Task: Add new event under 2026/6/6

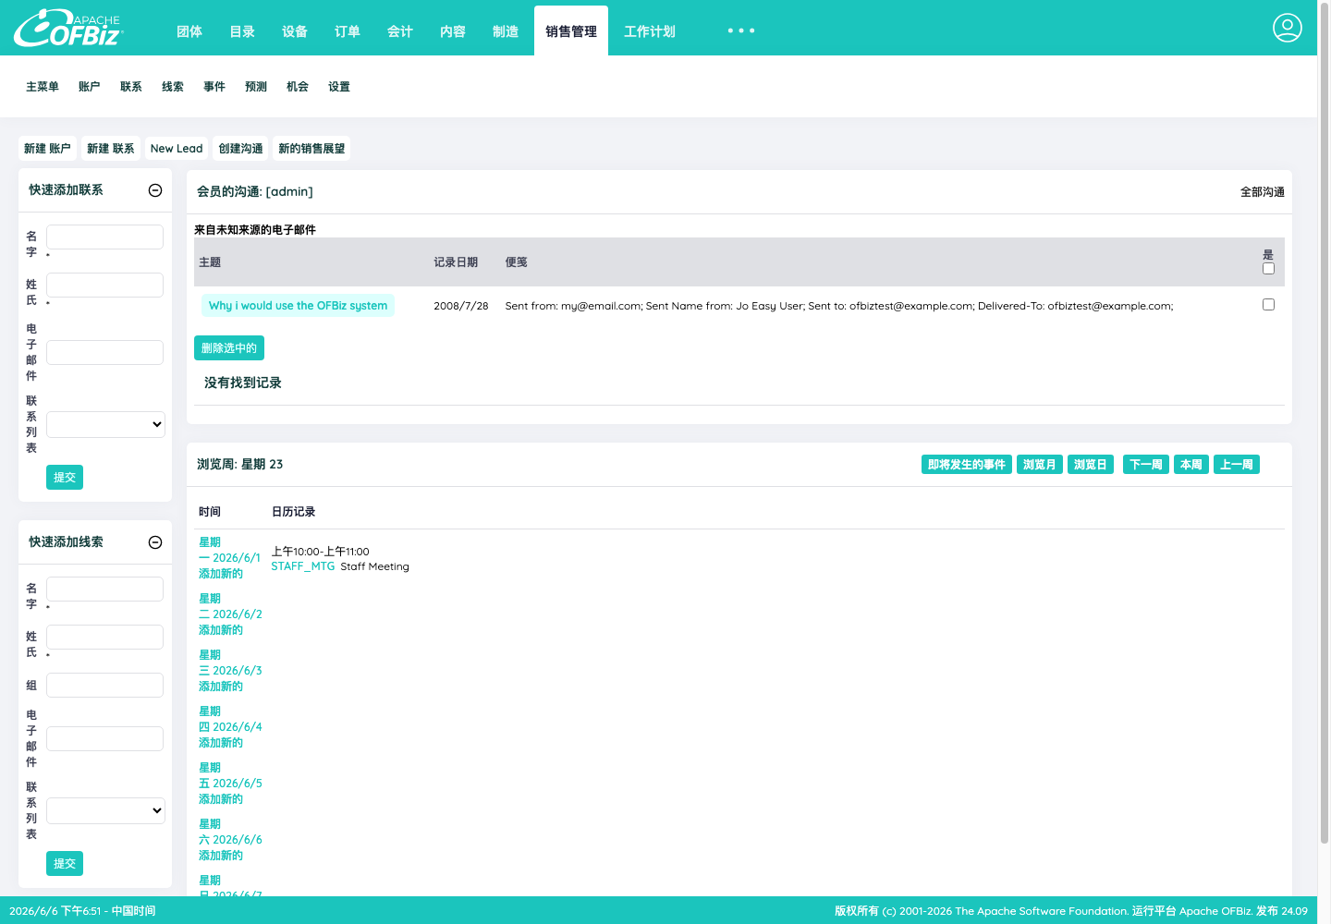Action: click(x=221, y=856)
